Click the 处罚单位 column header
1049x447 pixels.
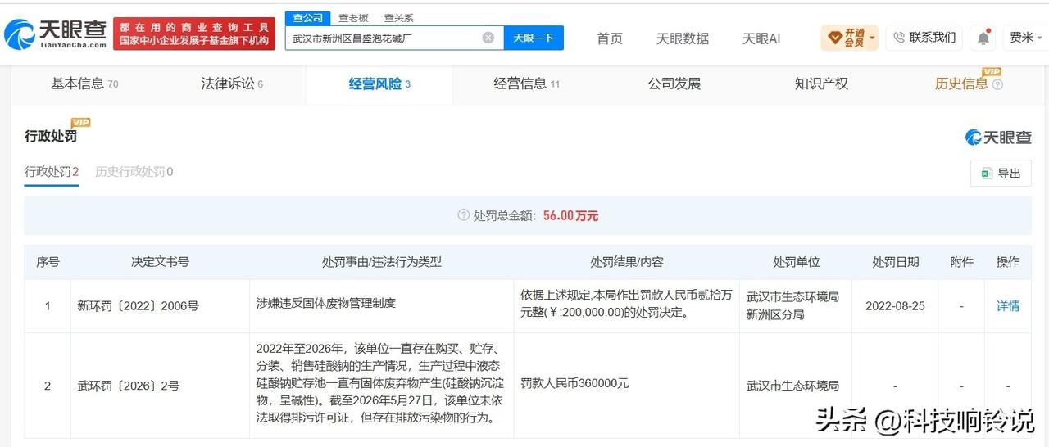(796, 262)
